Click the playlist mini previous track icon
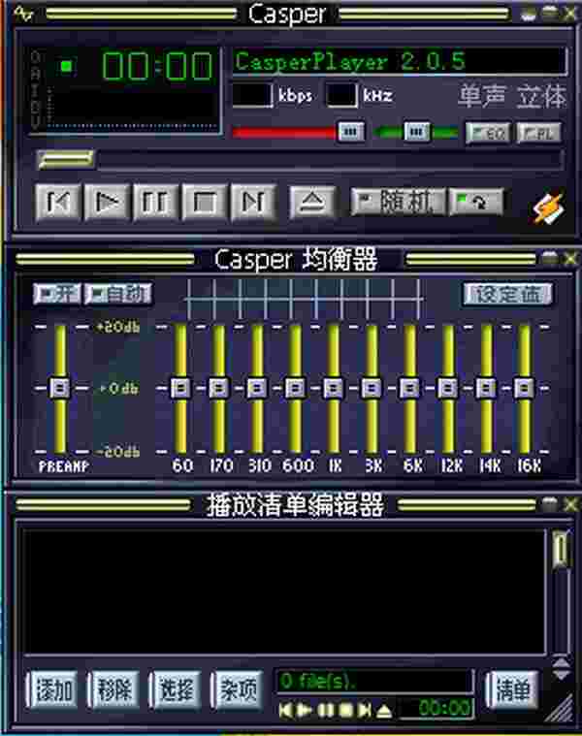Viewport: 582px width, 736px height. pyautogui.click(x=286, y=710)
